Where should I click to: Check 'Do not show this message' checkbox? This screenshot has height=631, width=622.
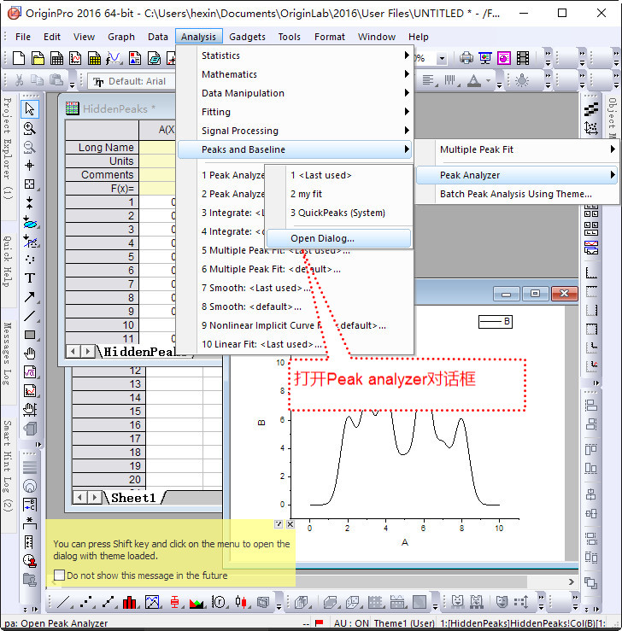59,575
